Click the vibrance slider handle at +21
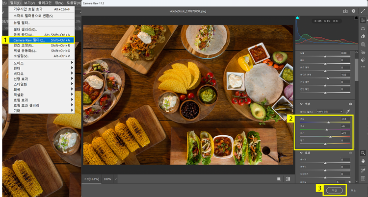 pyautogui.click(x=330, y=137)
